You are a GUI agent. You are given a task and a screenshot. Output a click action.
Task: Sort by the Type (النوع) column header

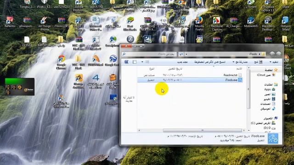pos(152,69)
